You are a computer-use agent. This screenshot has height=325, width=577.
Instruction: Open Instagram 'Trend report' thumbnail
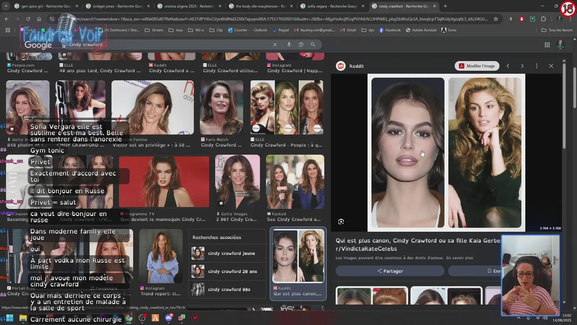[x=160, y=256]
